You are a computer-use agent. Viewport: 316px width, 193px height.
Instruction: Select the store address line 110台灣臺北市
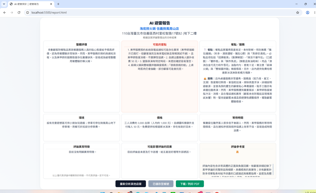click(x=159, y=33)
